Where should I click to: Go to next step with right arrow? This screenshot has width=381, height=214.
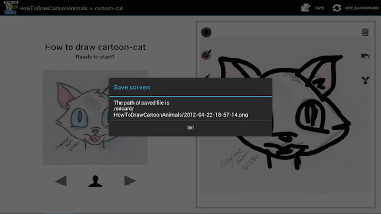(130, 181)
